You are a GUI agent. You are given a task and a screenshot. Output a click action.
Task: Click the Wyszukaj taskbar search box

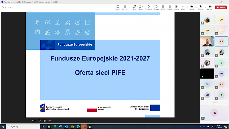[x=23, y=127]
